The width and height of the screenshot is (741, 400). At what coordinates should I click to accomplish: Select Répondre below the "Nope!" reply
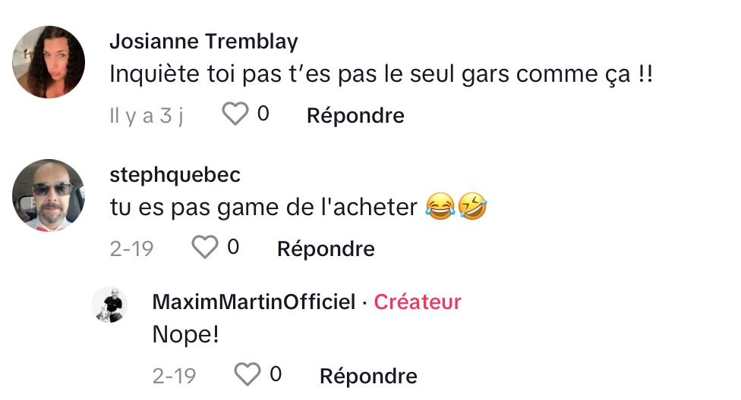368,377
